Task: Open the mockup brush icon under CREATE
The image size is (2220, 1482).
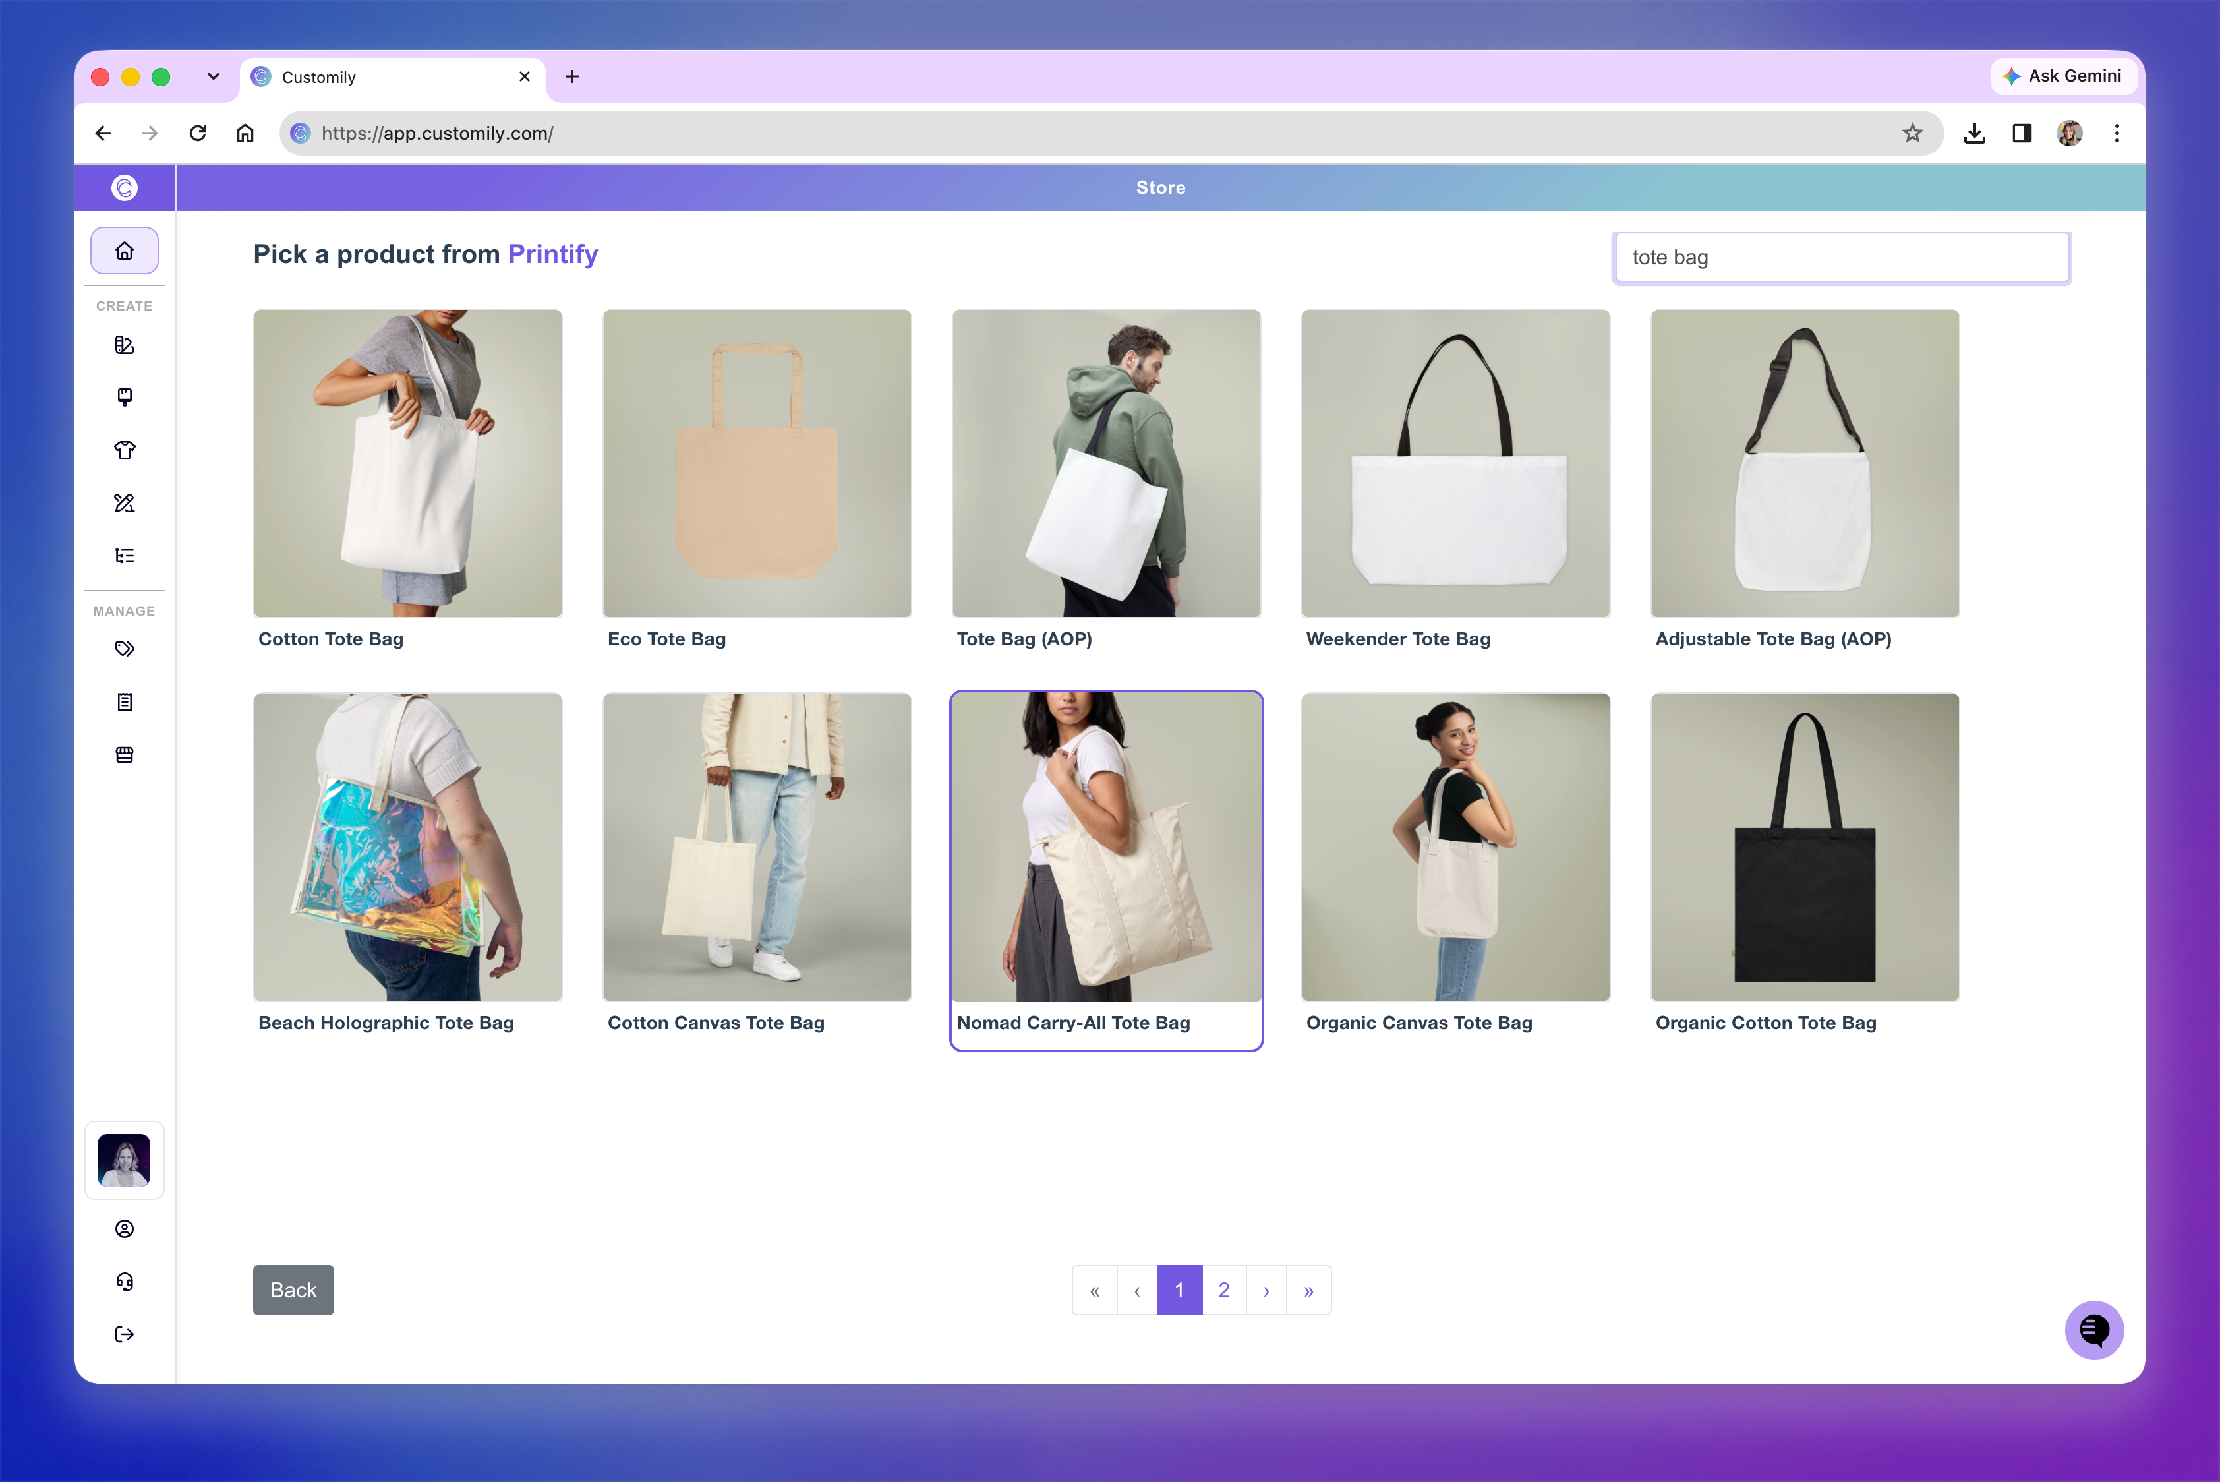Action: point(124,397)
